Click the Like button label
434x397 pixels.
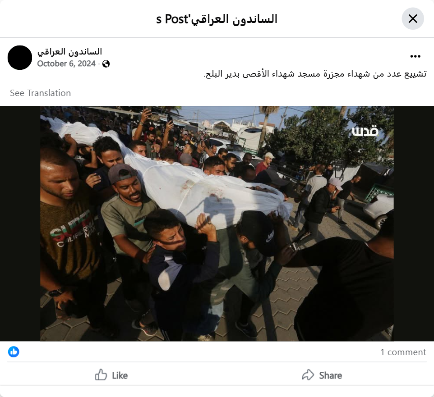click(x=120, y=375)
